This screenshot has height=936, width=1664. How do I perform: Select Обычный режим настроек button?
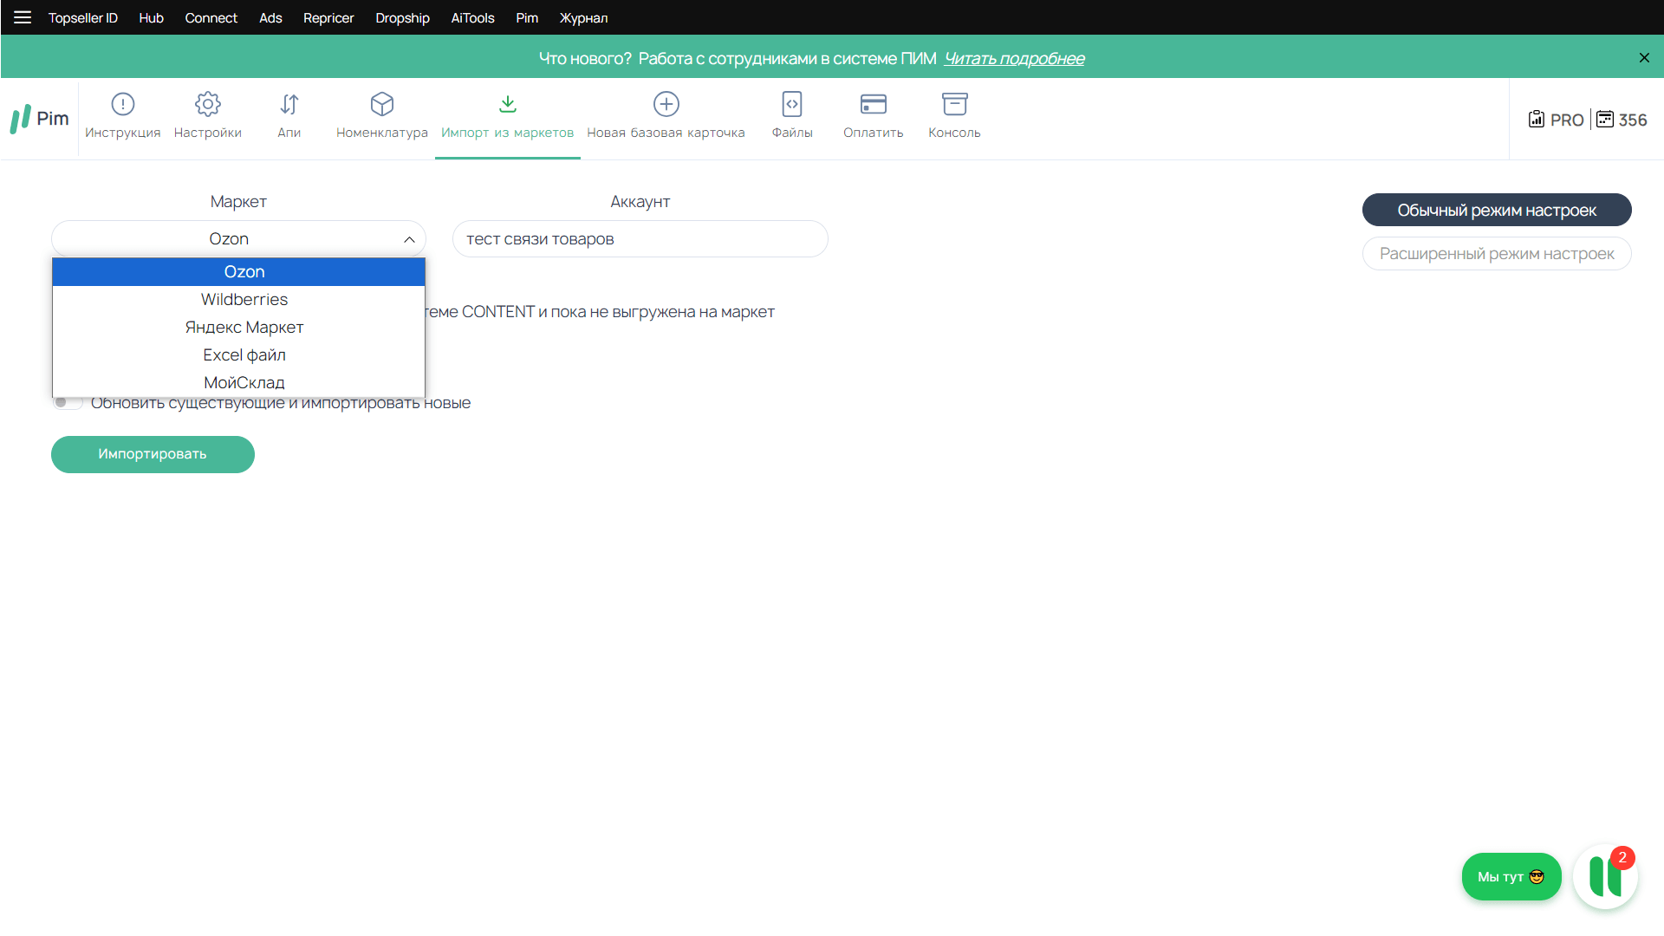1497,210
